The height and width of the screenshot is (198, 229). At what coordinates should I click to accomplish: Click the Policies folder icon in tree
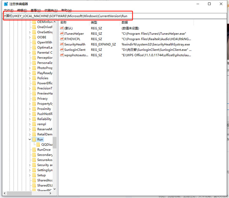[34, 78]
